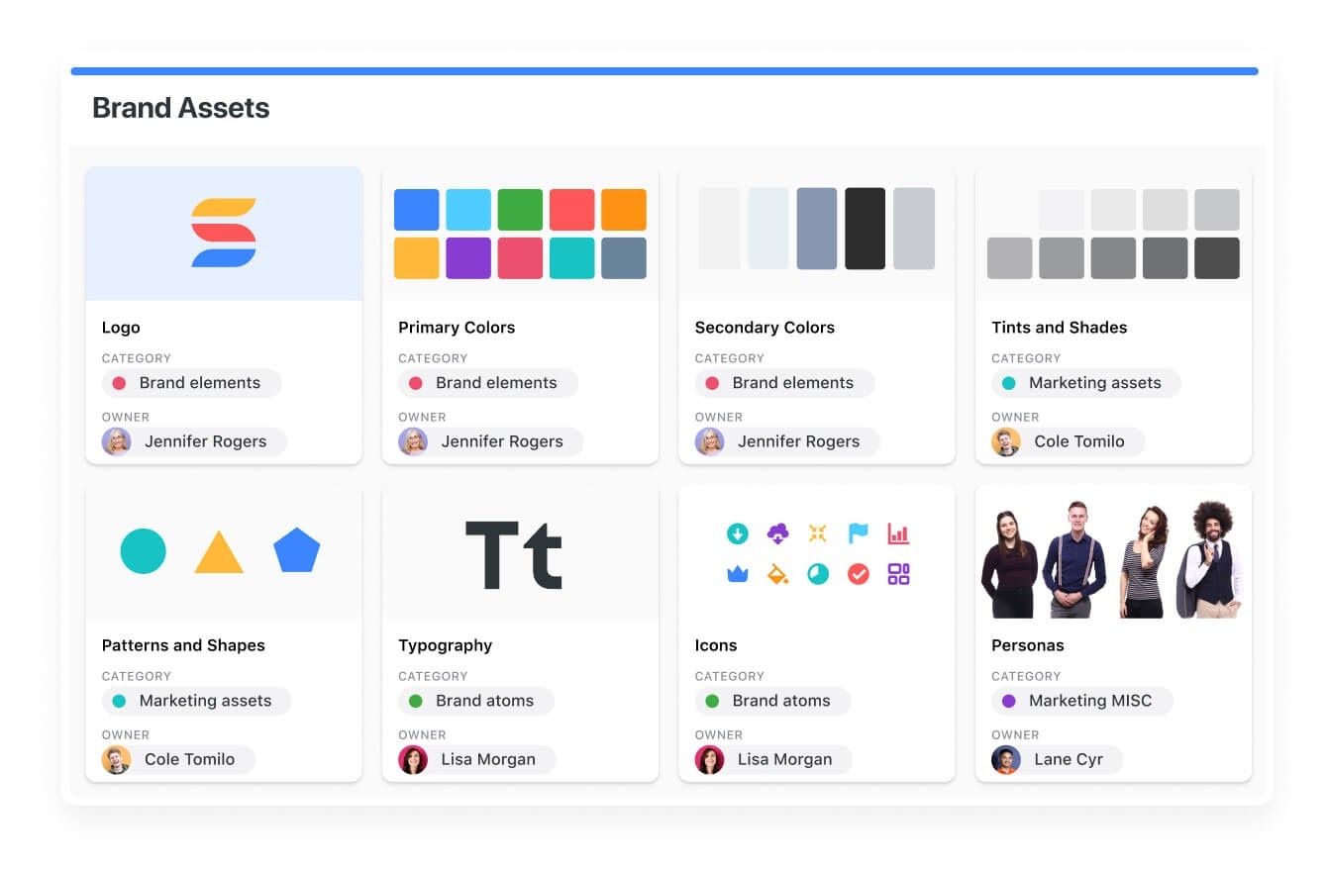The image size is (1327, 869).
Task: Click Brand elements tag on Secondary Colors card
Action: point(784,383)
